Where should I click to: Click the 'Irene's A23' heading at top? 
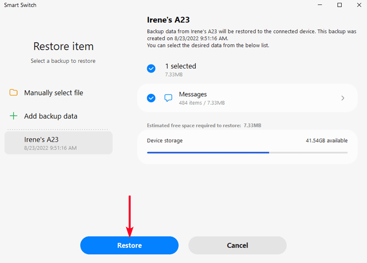click(x=168, y=20)
